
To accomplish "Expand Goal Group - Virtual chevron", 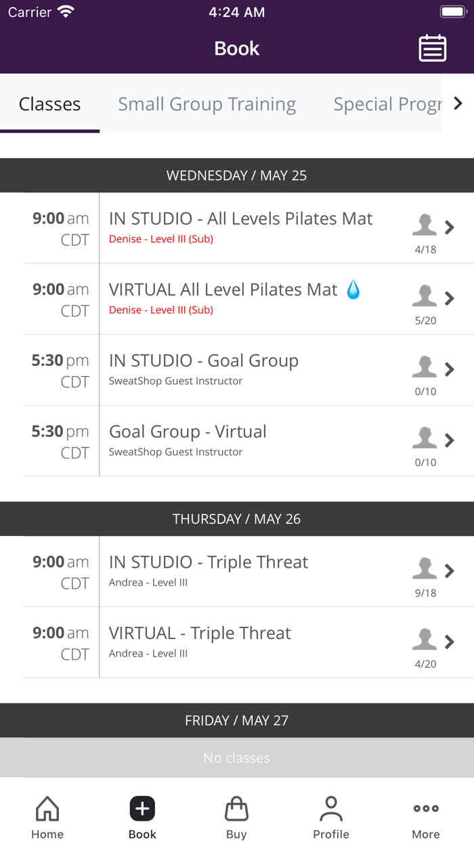I will pos(449,440).
